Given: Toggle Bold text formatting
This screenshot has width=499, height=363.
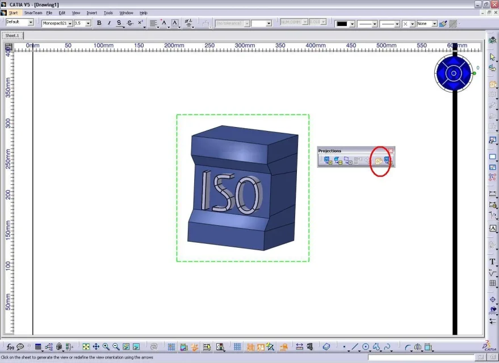Looking at the screenshot, I should [99, 23].
